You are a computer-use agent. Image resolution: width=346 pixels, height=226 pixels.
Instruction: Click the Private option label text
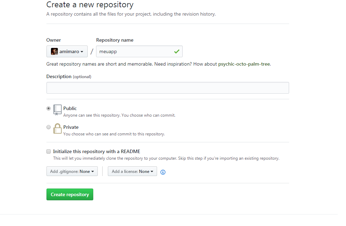71,127
